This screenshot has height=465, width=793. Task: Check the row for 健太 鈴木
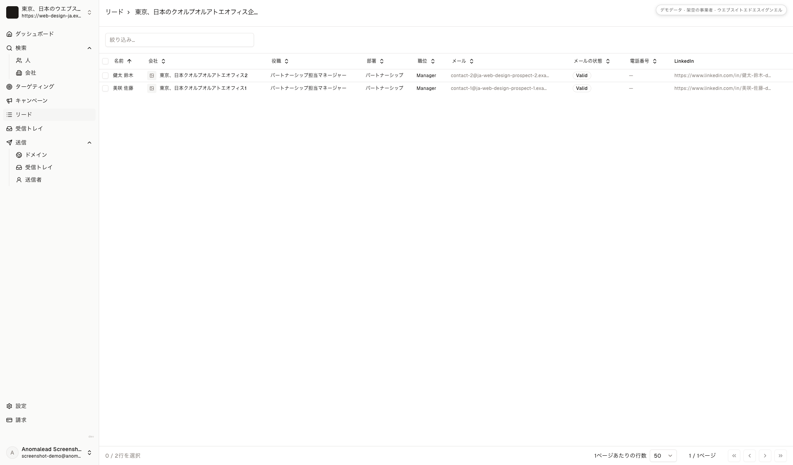click(105, 76)
